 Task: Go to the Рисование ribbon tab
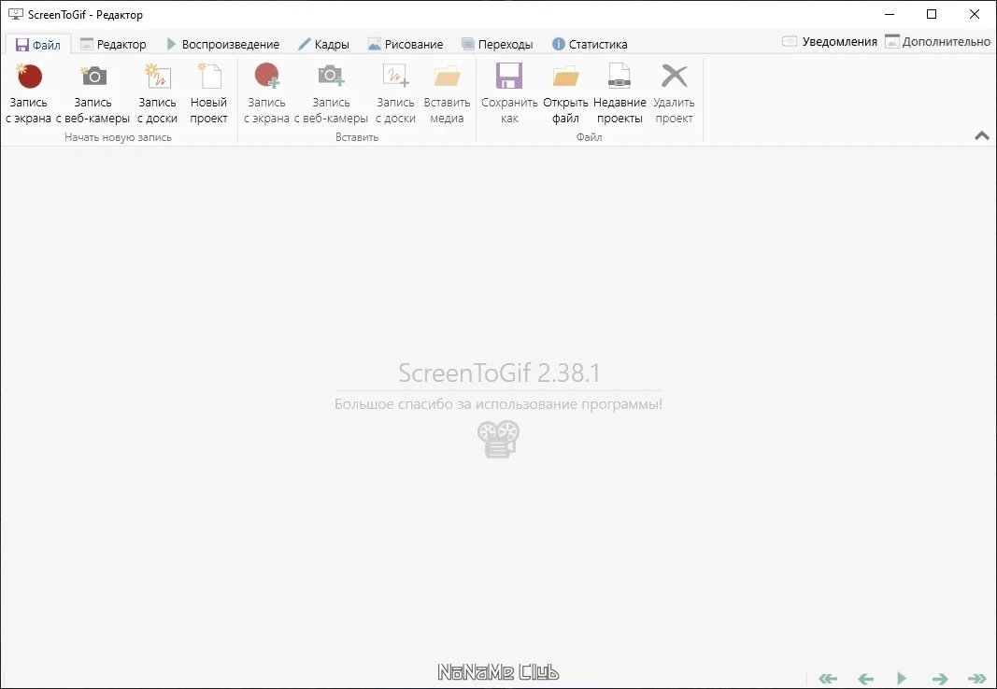[406, 45]
